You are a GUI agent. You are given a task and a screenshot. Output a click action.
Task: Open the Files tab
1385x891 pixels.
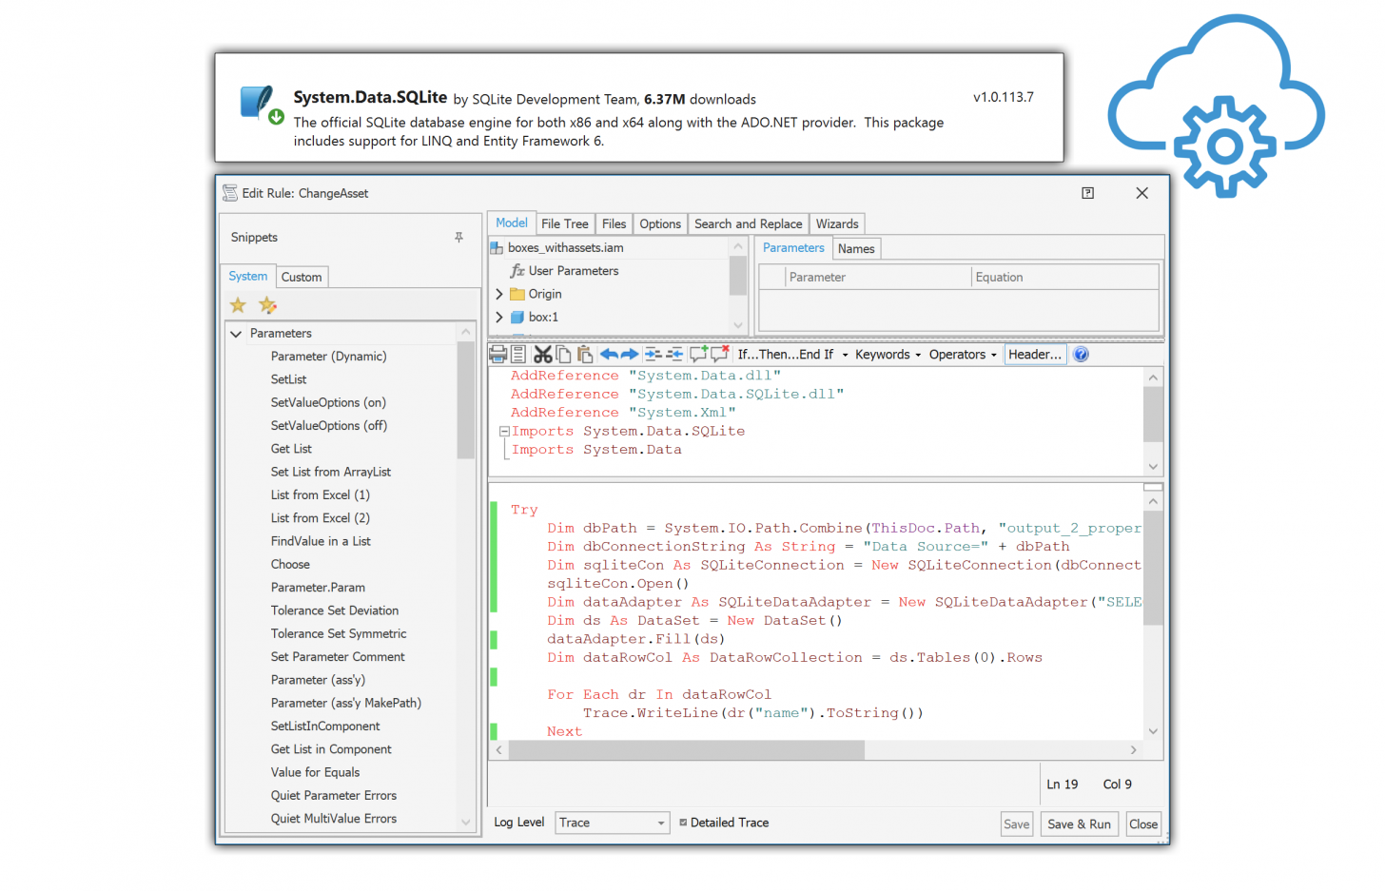(x=614, y=224)
